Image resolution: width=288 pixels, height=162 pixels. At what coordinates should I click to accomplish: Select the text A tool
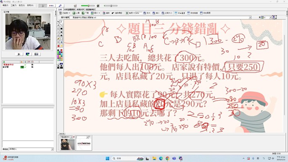point(58,25)
